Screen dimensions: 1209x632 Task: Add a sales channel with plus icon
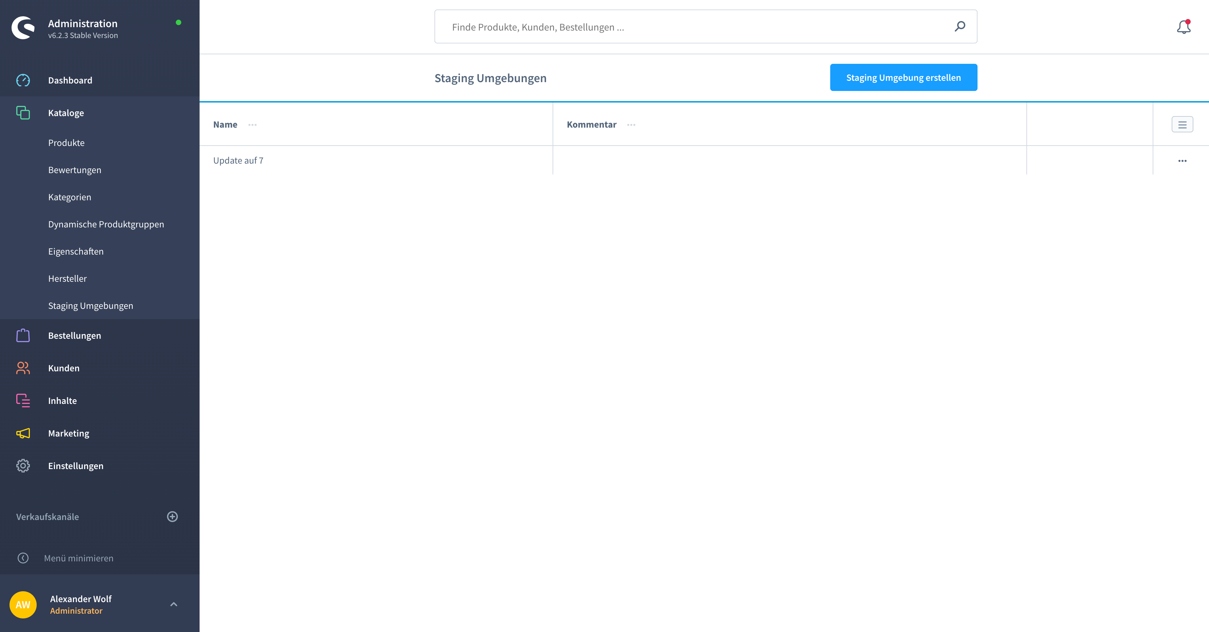point(172,517)
